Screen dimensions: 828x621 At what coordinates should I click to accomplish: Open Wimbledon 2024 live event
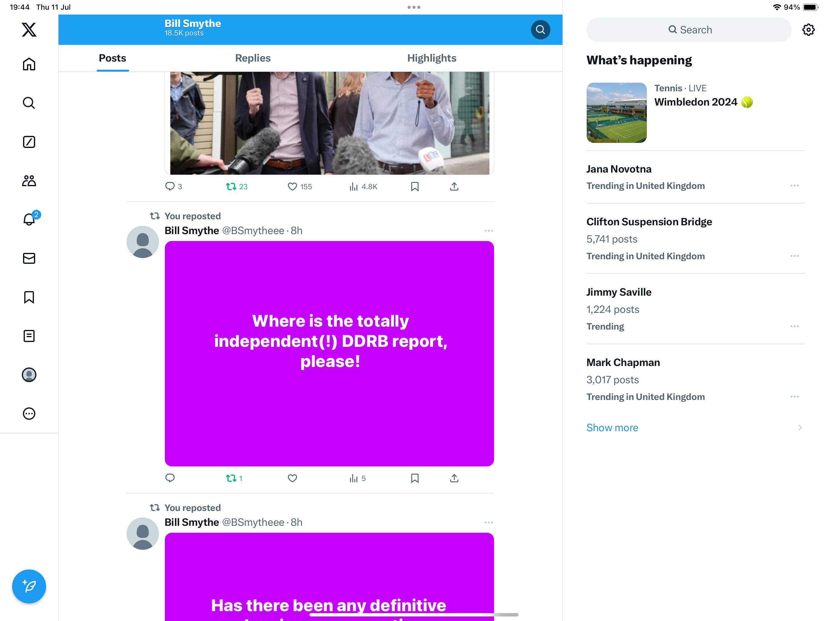696,102
